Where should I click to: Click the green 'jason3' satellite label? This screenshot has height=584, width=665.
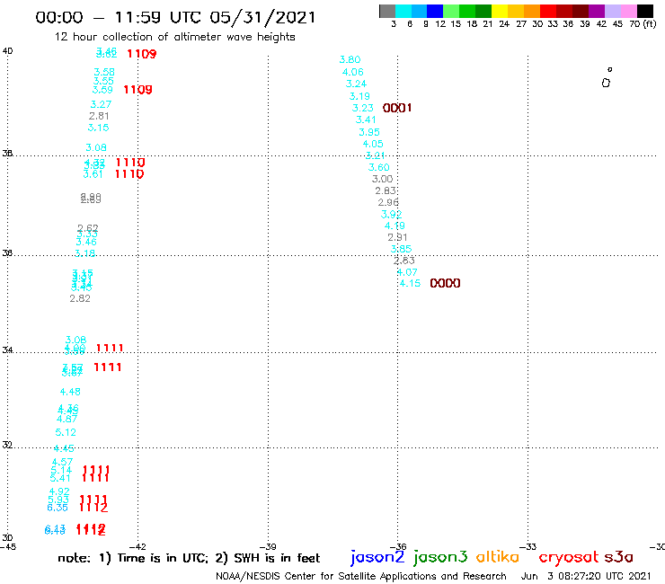click(x=440, y=557)
